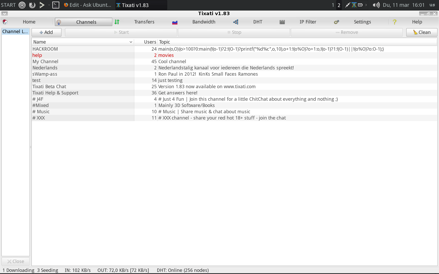Screen dimensions: 439x274
Task: Launch Firefox from the top panel
Action: click(32, 5)
